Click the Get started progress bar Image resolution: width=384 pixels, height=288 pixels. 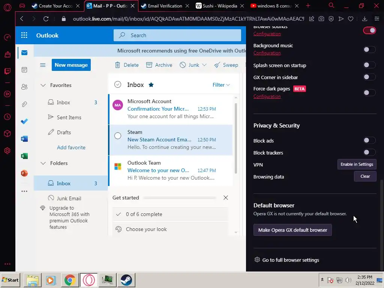(180, 198)
